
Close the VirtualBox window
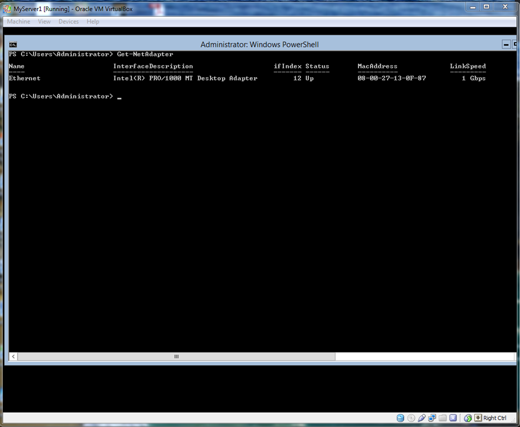click(505, 7)
